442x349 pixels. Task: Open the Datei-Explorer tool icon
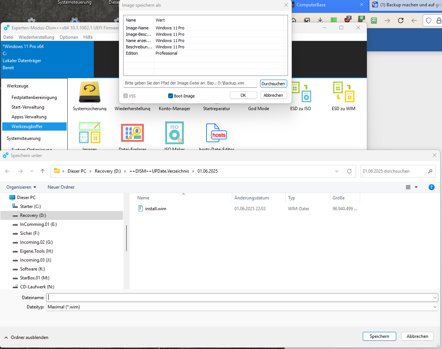pyautogui.click(x=132, y=132)
